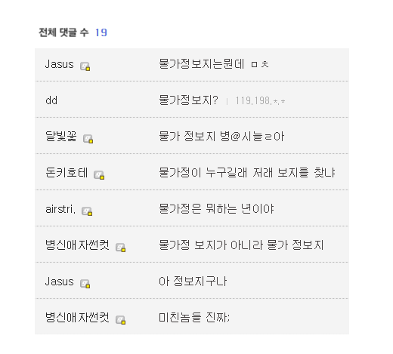Select airstri.'s comment ending in '년이야'
The height and width of the screenshot is (354, 393).
point(216,209)
